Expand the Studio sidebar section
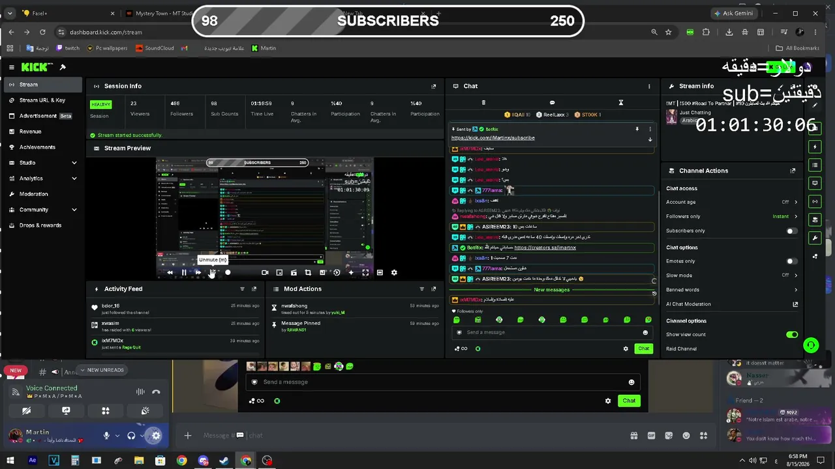The height and width of the screenshot is (469, 835). point(42,163)
